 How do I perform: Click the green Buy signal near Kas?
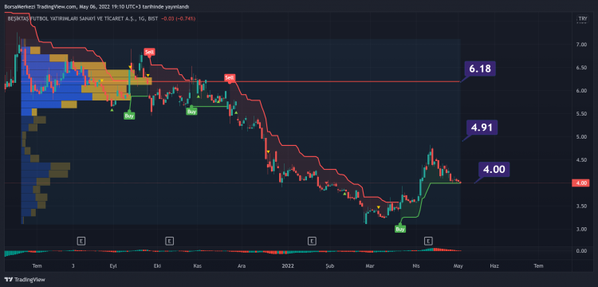(191, 112)
